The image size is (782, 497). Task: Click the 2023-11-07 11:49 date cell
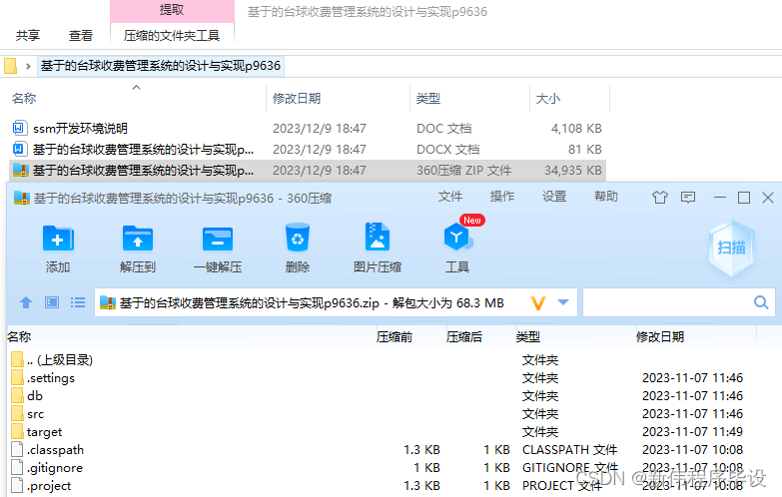click(x=692, y=432)
